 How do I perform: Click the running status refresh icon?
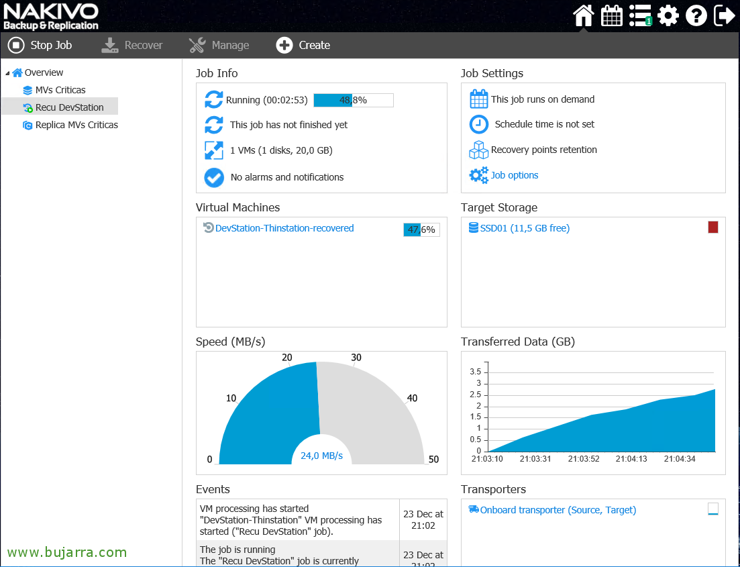(x=214, y=99)
